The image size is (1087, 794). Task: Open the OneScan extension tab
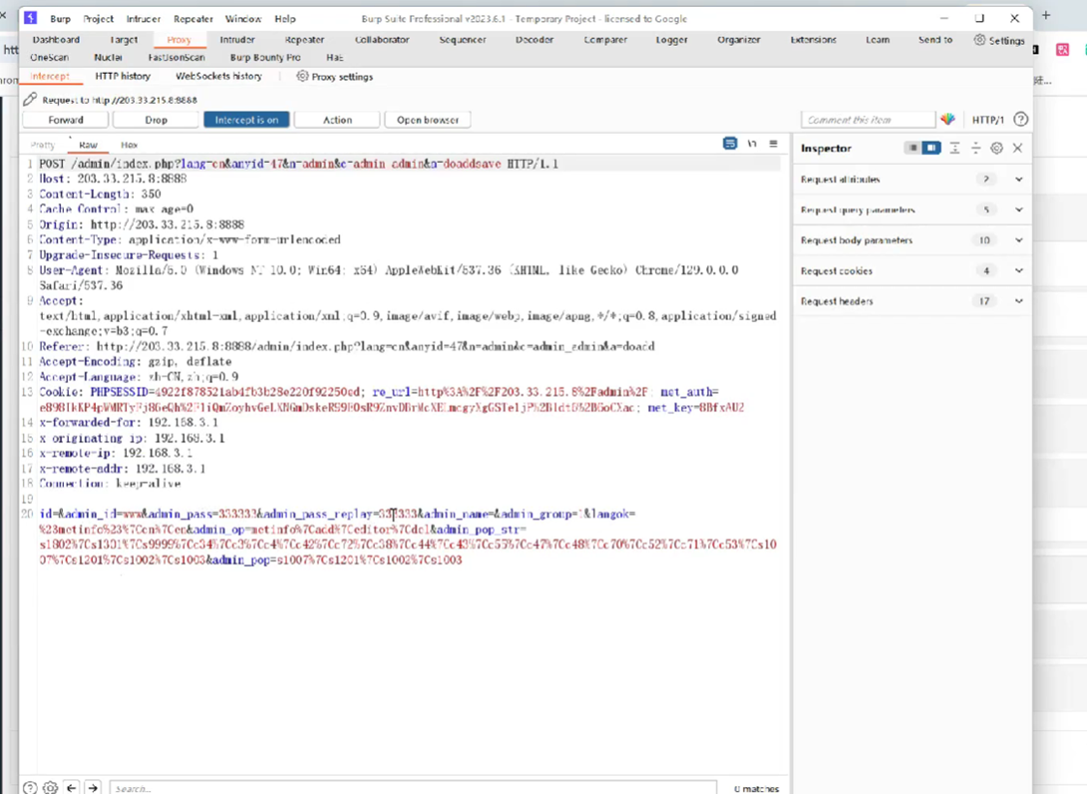pyautogui.click(x=49, y=57)
